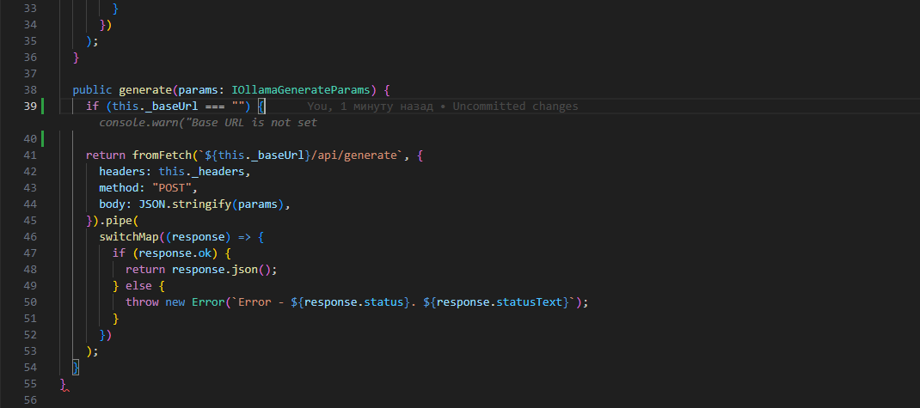
Task: Click the generate method name
Action: click(144, 90)
